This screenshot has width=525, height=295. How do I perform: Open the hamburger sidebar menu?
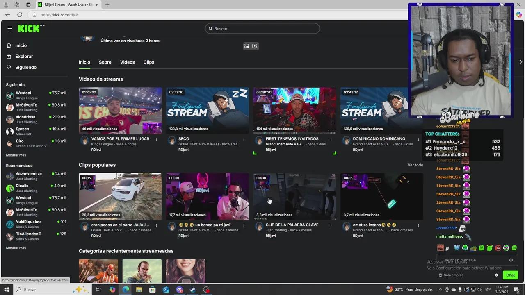tap(10, 28)
